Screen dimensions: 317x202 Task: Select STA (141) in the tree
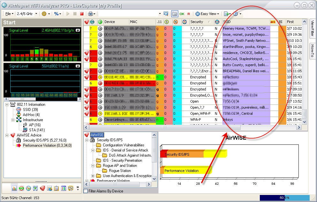point(37,130)
